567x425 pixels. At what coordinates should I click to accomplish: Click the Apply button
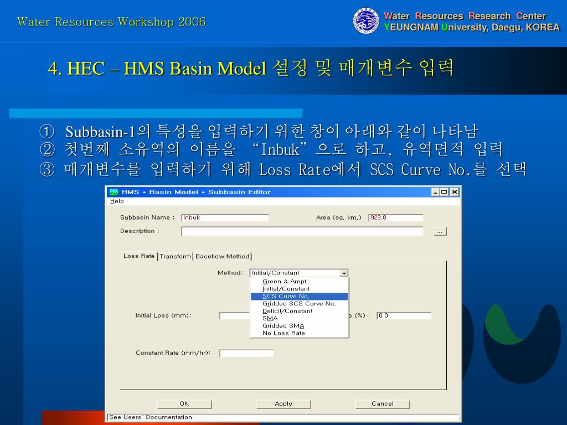coord(283,403)
